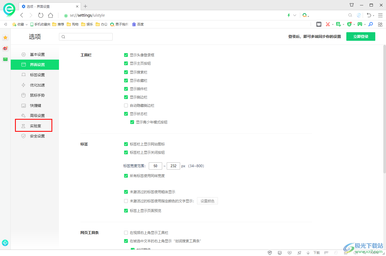The width and height of the screenshot is (386, 256).
Task: Open a new tab with plus button
Action: pyautogui.click(x=86, y=6)
